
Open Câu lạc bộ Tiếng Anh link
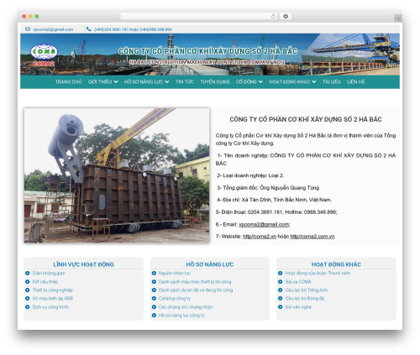point(307,290)
